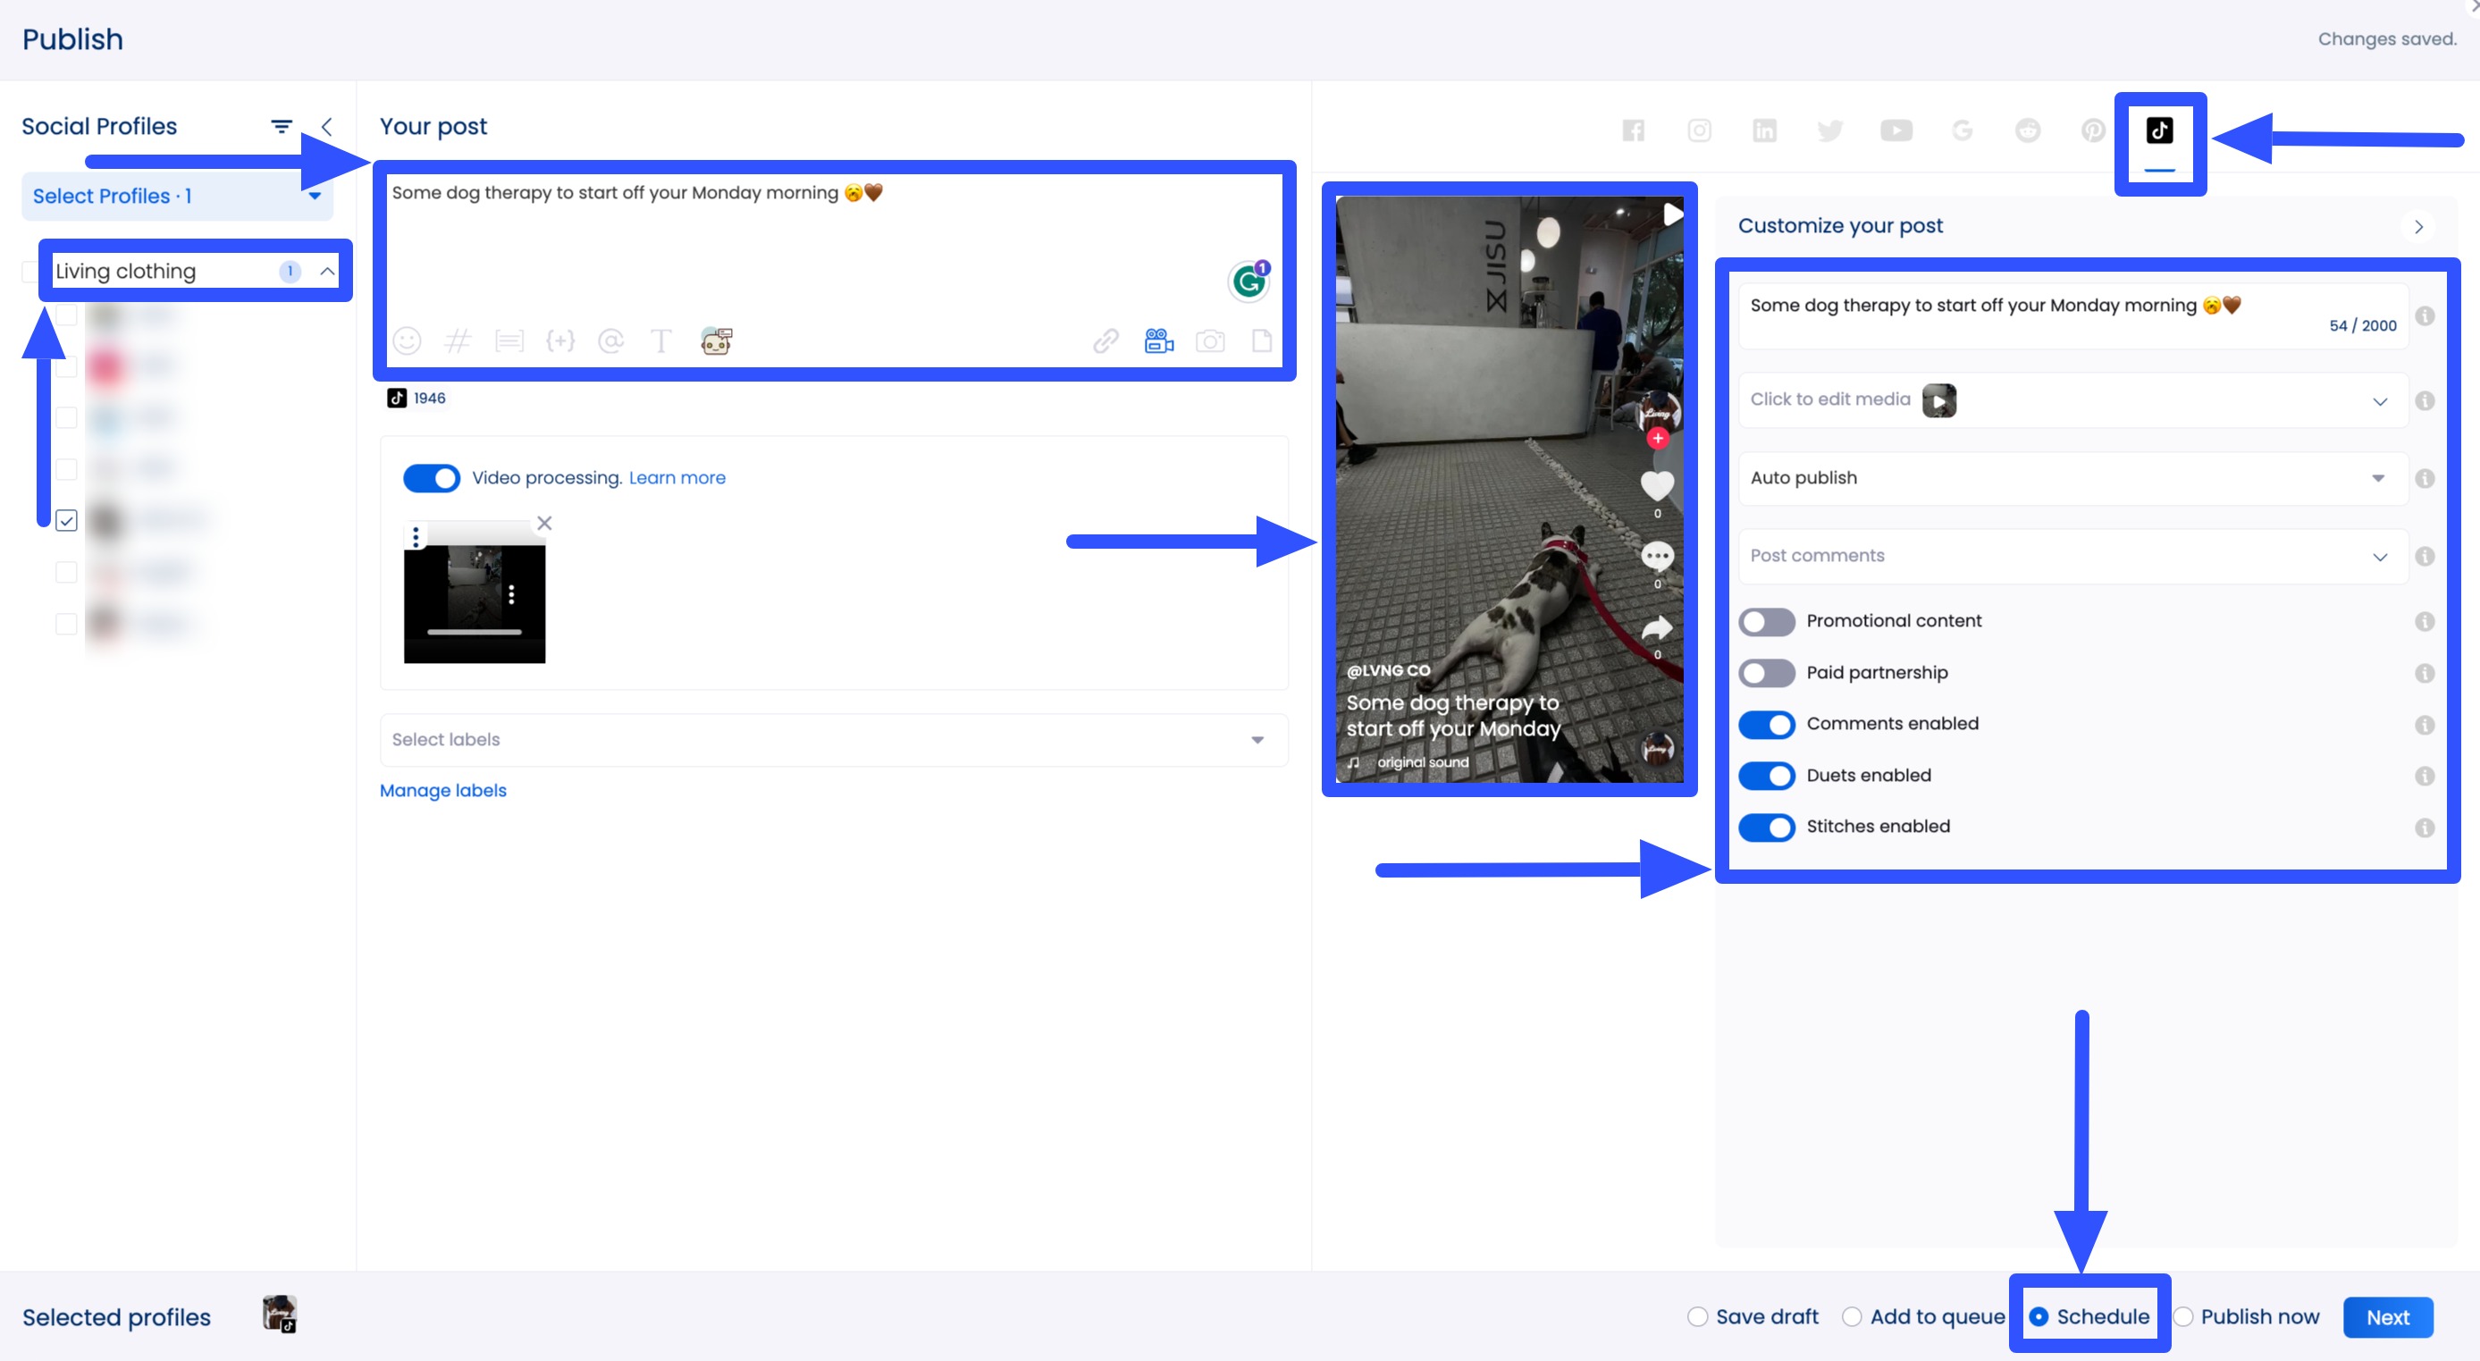Toggle the Video processing switch

click(x=432, y=478)
